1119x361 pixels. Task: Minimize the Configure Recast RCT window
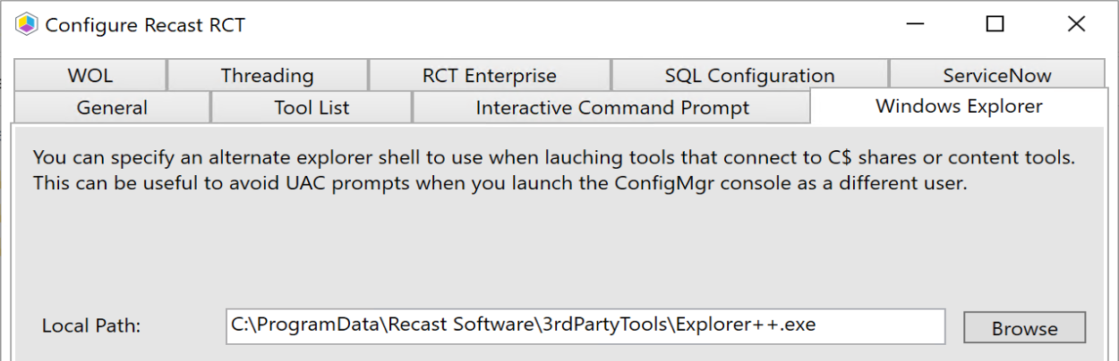pyautogui.click(x=913, y=24)
